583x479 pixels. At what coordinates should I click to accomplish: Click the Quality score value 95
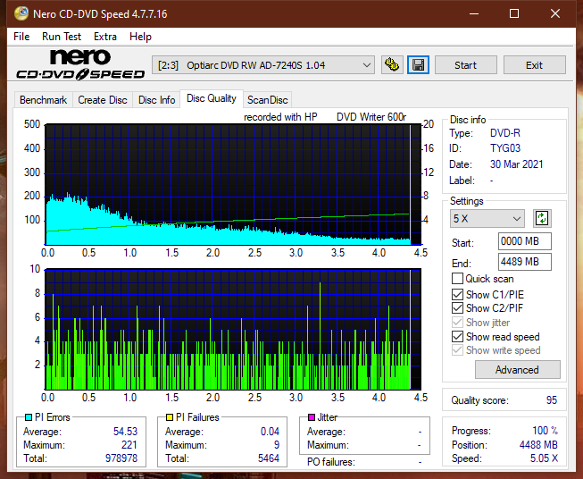552,400
